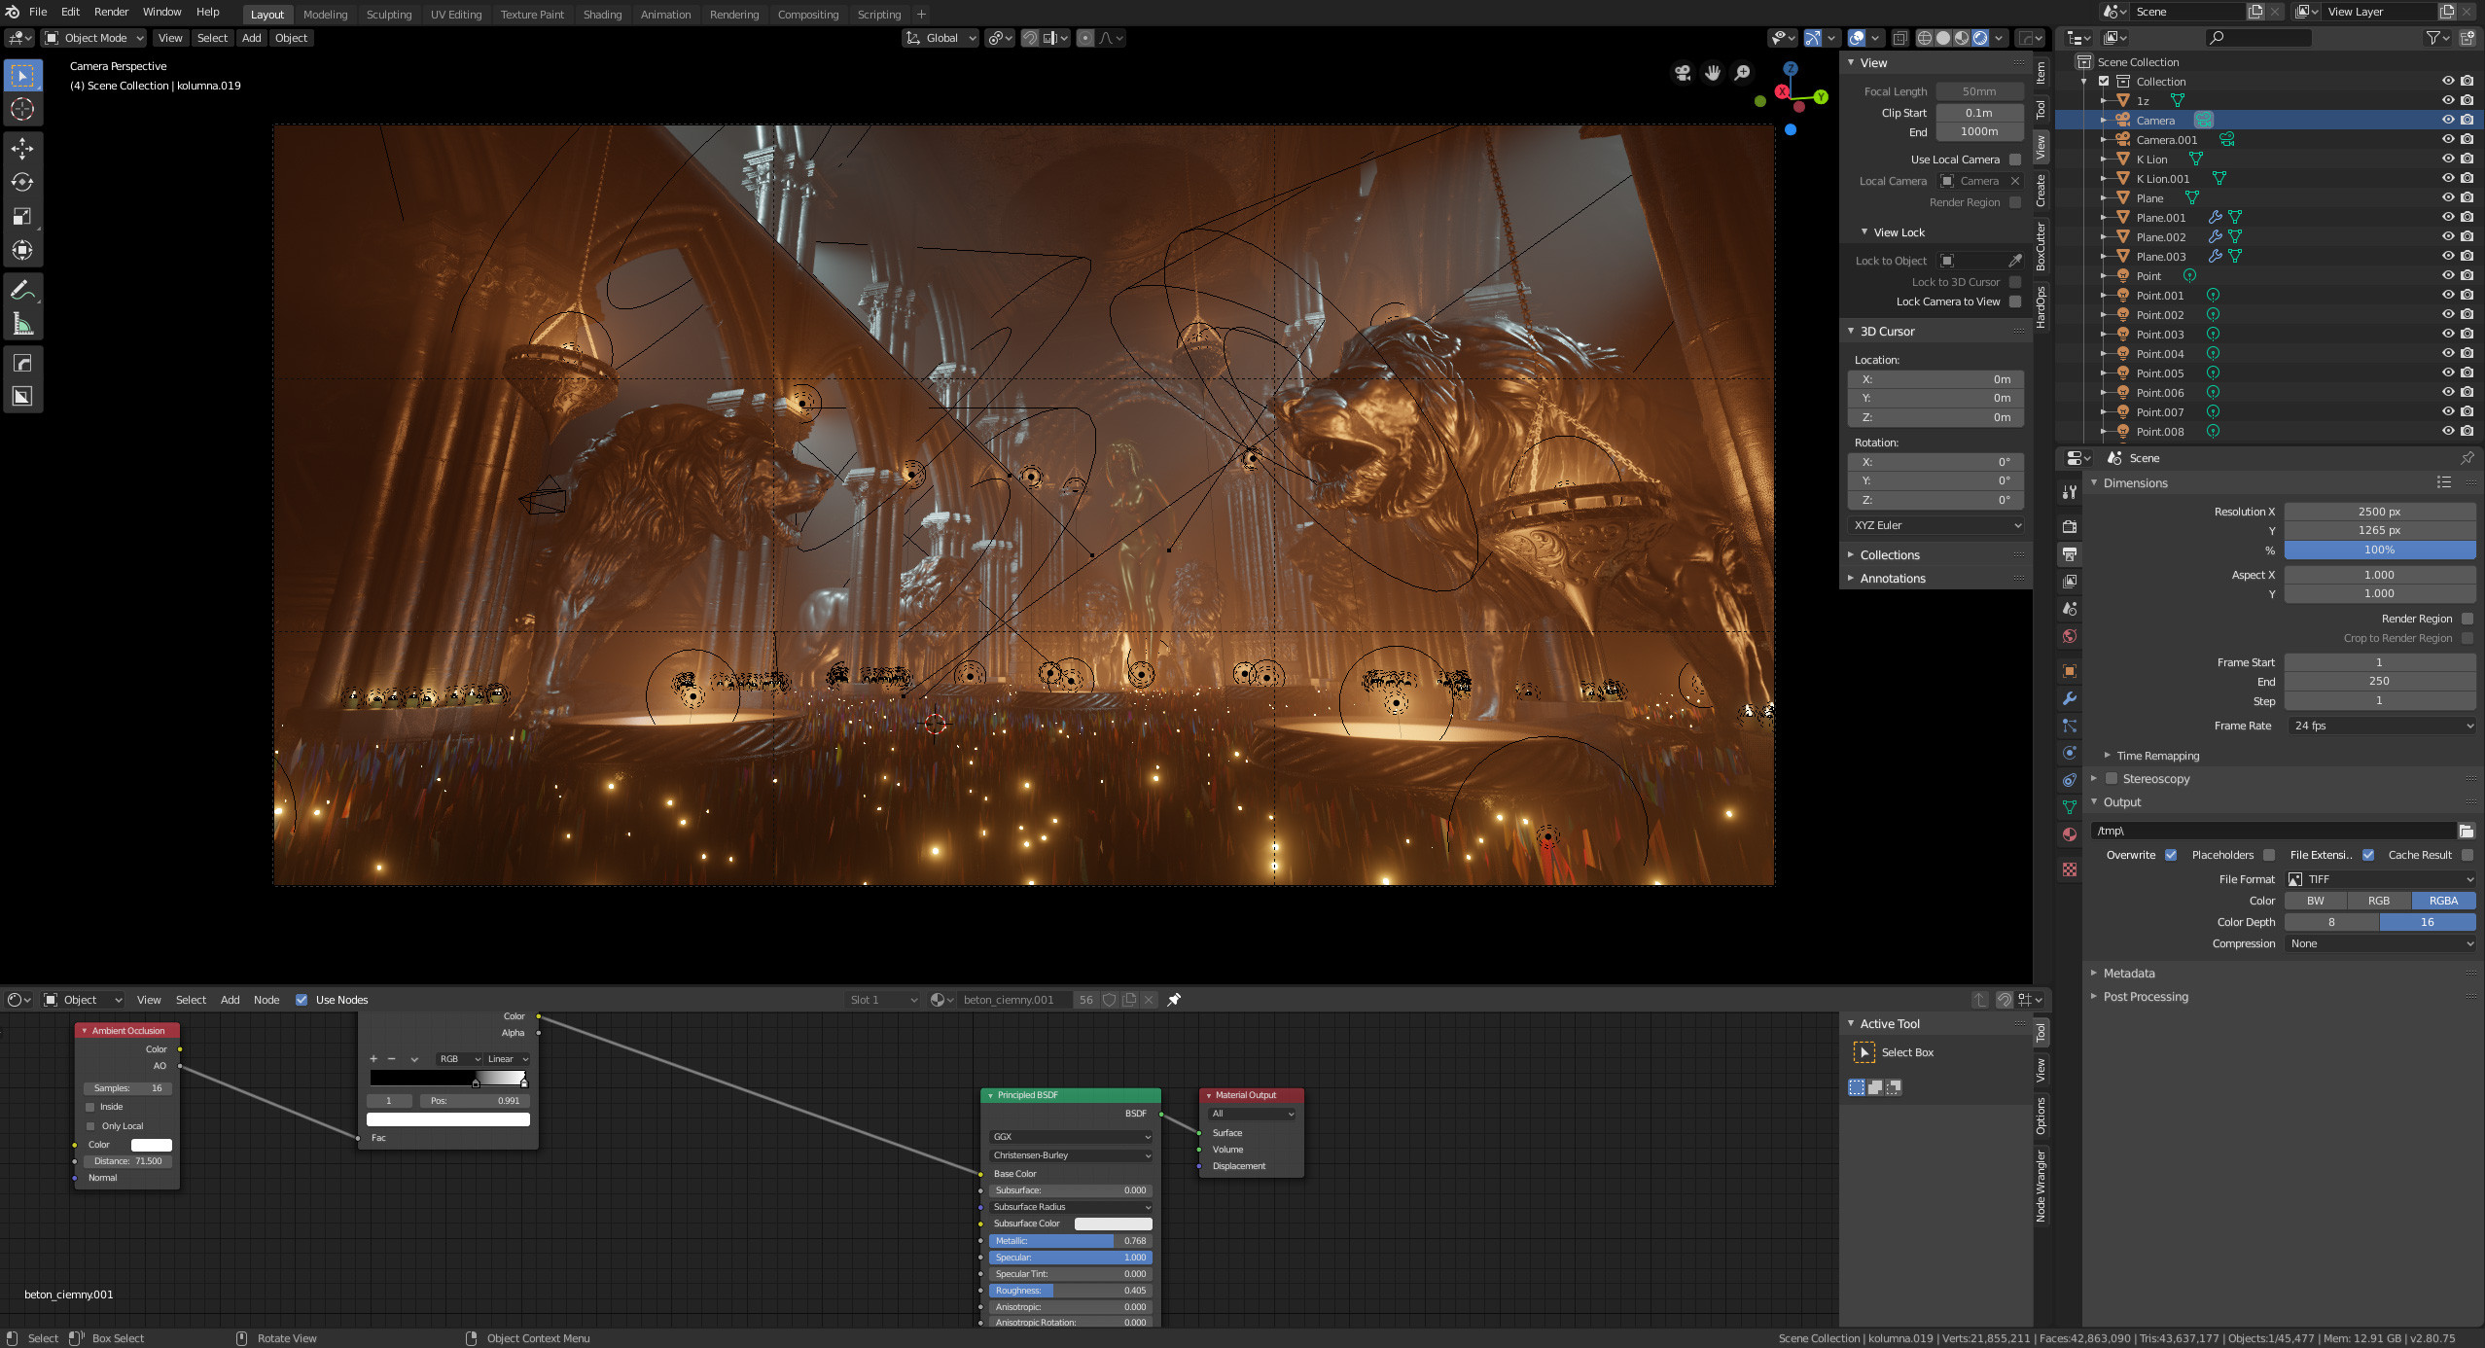Switch to wireframe viewport shading icon
Viewport: 2485px width, 1348px height.
pyautogui.click(x=1925, y=38)
